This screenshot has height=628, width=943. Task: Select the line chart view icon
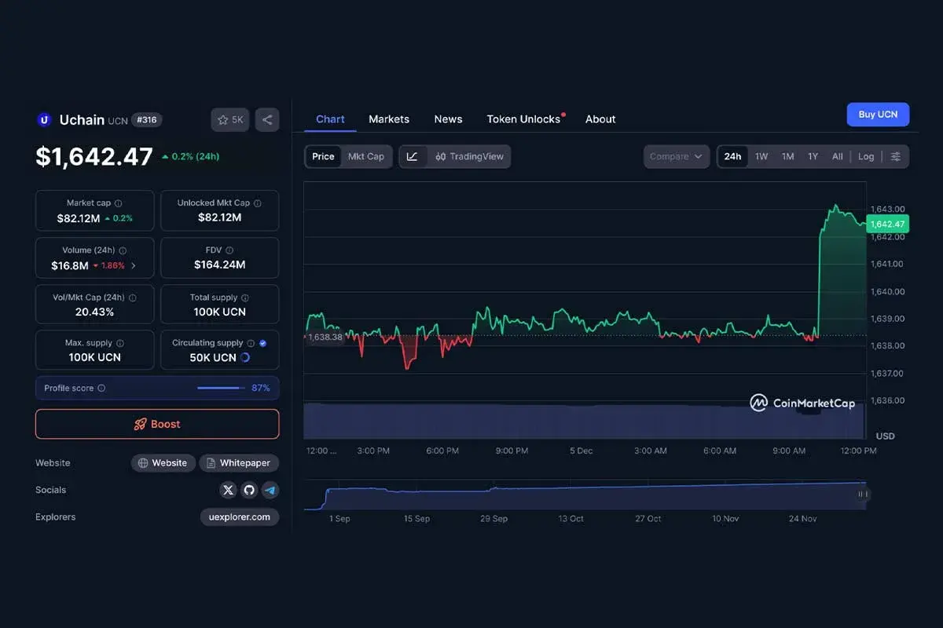coord(413,156)
